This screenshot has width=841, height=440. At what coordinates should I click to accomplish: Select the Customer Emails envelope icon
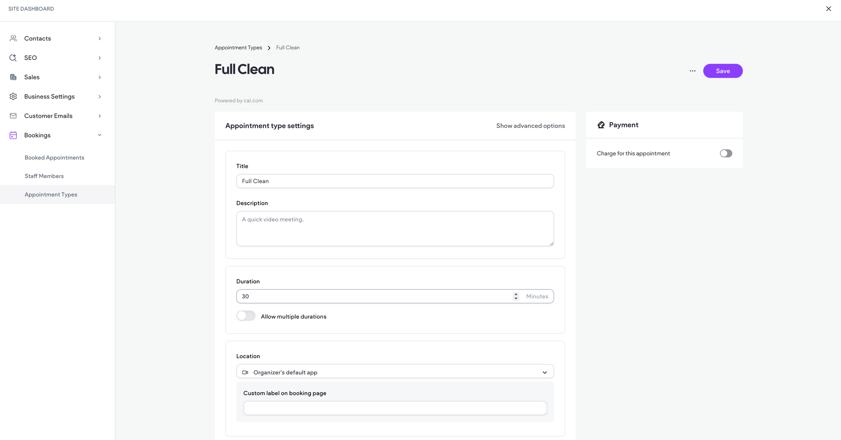tap(13, 116)
